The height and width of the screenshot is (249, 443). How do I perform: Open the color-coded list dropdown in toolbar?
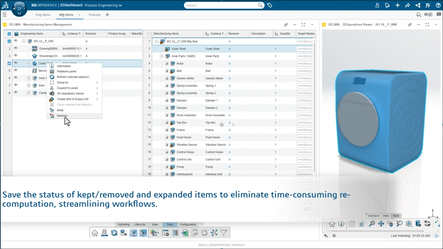[x=154, y=233]
